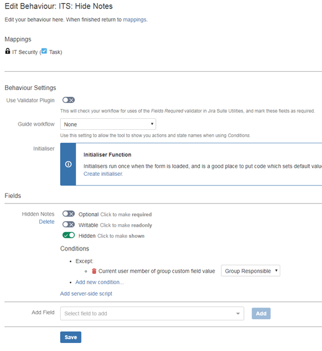Save the behaviour
The height and width of the screenshot is (351, 322).
pos(71,337)
